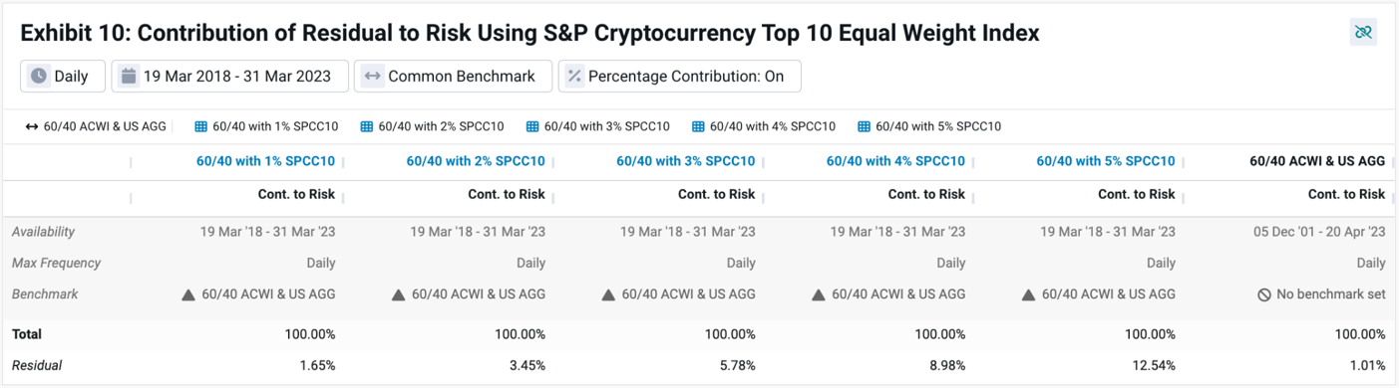The width and height of the screenshot is (1399, 388).
Task: Click the No benchmark set indicator
Action: coord(1321,294)
